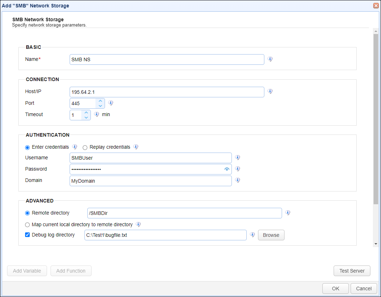381x297 pixels.
Task: Select Enter credentials radio button
Action: (28, 148)
